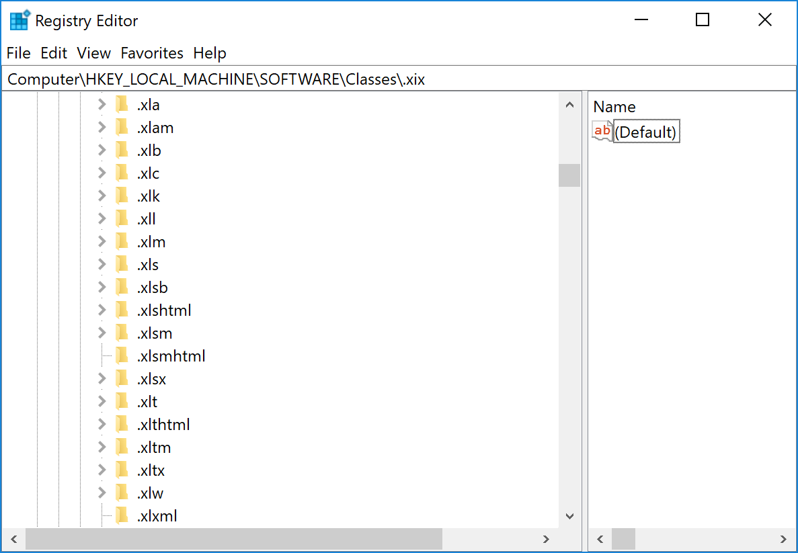Screen dimensions: 798x553
Task: Expand the .xlb key
Action: pyautogui.click(x=102, y=151)
